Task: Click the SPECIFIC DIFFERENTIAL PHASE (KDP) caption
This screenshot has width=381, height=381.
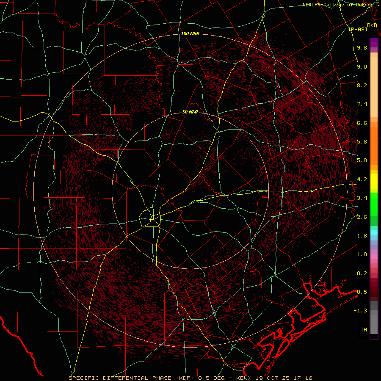Action: [132, 378]
